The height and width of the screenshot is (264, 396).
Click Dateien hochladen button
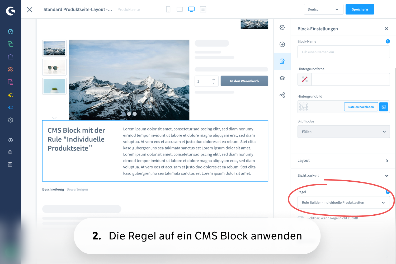point(361,107)
